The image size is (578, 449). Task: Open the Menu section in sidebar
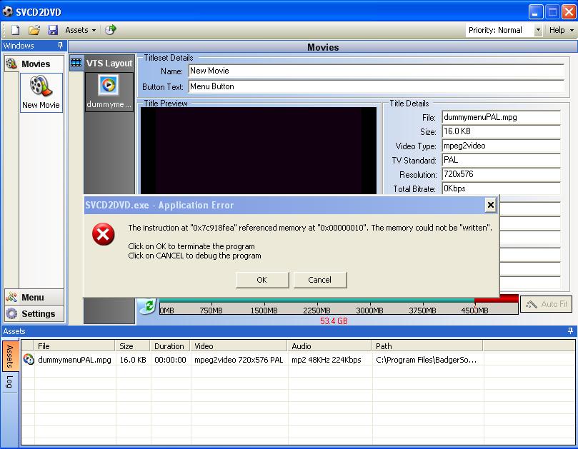pos(34,297)
